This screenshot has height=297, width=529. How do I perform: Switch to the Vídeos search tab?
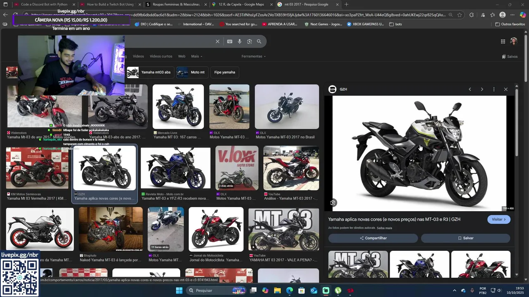pyautogui.click(x=138, y=56)
